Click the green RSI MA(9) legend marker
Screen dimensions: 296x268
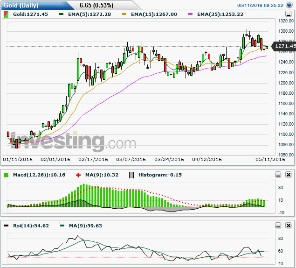[x=62, y=225]
